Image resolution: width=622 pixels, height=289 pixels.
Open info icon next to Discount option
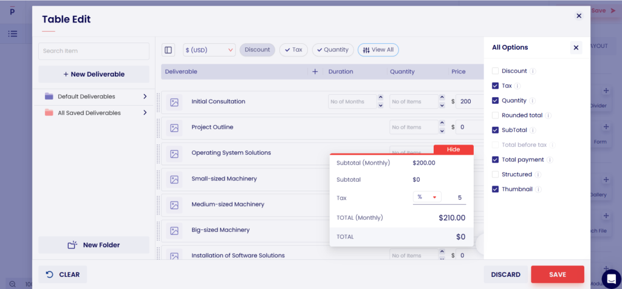pos(533,72)
